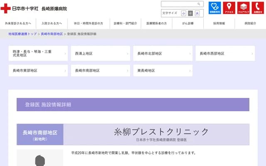Open 西浦上地区 area listing
The image size is (266, 166).
click(x=100, y=54)
